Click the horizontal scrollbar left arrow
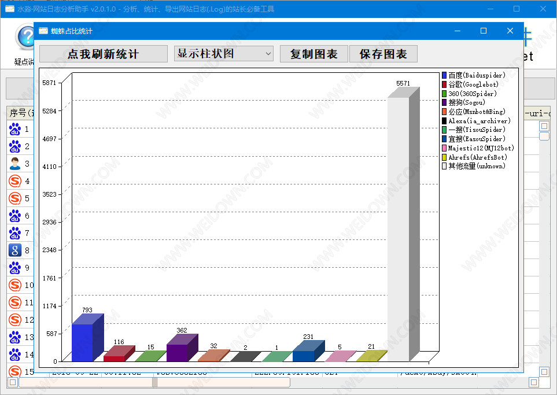Screen dimensions: 557x395 pyautogui.click(x=13, y=382)
